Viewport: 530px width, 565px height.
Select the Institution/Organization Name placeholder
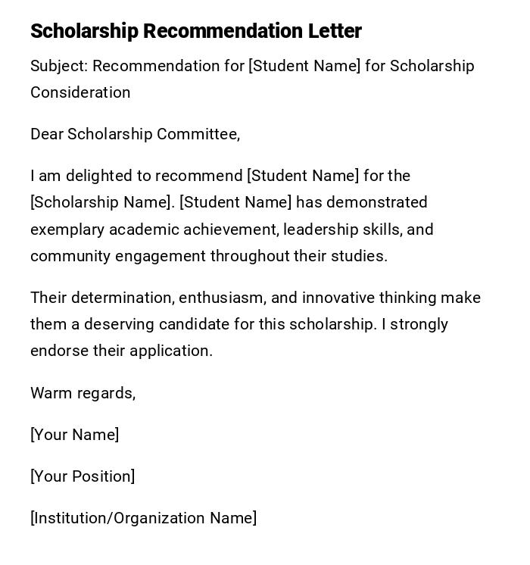pos(144,518)
